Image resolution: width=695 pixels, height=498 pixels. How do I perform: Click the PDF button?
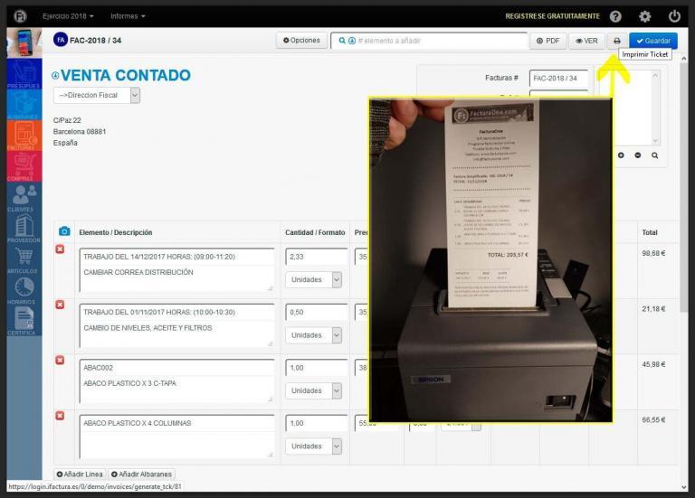pyautogui.click(x=547, y=41)
